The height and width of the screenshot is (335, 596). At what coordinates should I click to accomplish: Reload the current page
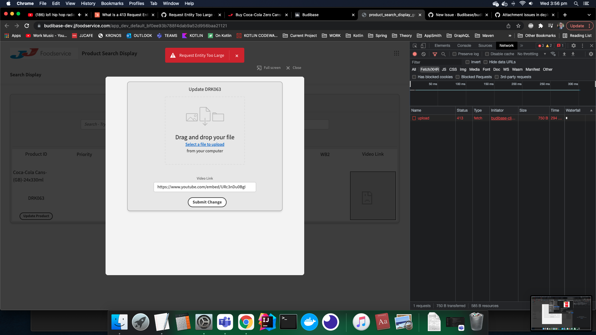click(x=27, y=26)
